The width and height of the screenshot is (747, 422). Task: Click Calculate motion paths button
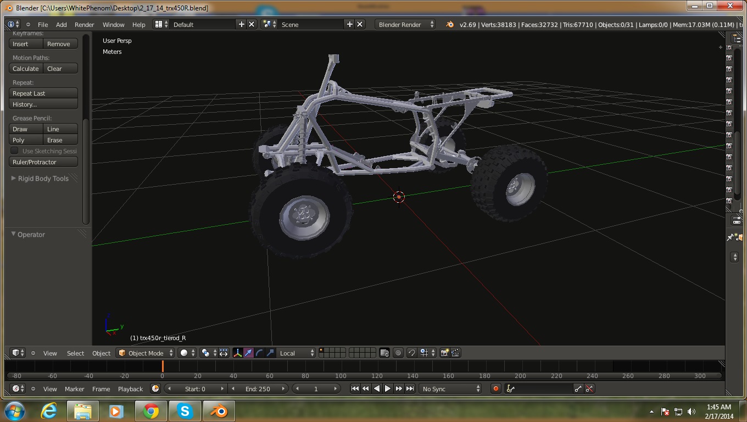point(26,68)
